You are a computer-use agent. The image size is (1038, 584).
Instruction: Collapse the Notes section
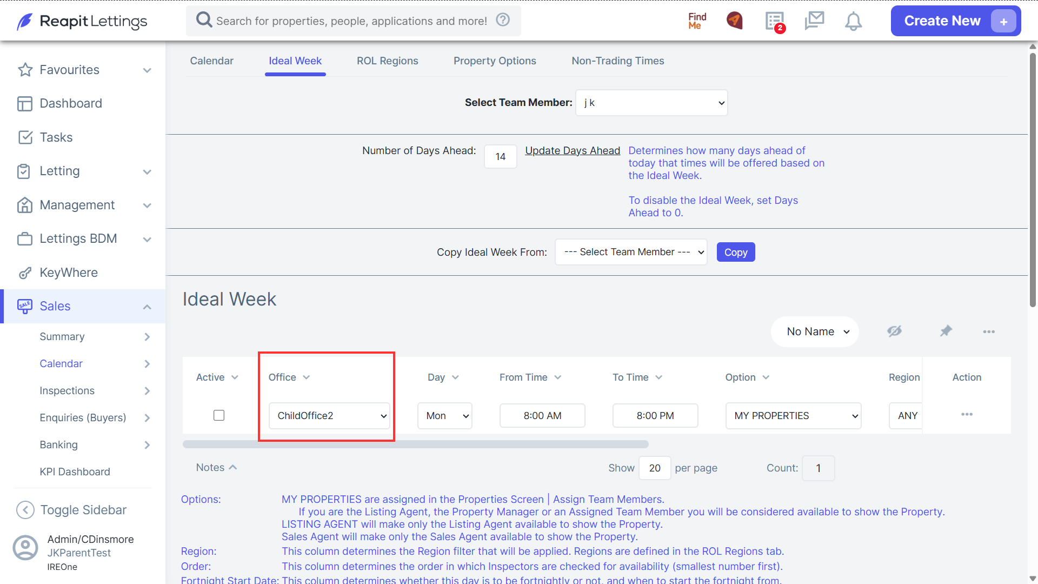click(x=217, y=467)
